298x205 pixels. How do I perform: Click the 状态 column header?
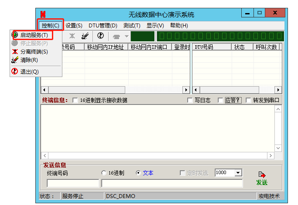[243, 47]
